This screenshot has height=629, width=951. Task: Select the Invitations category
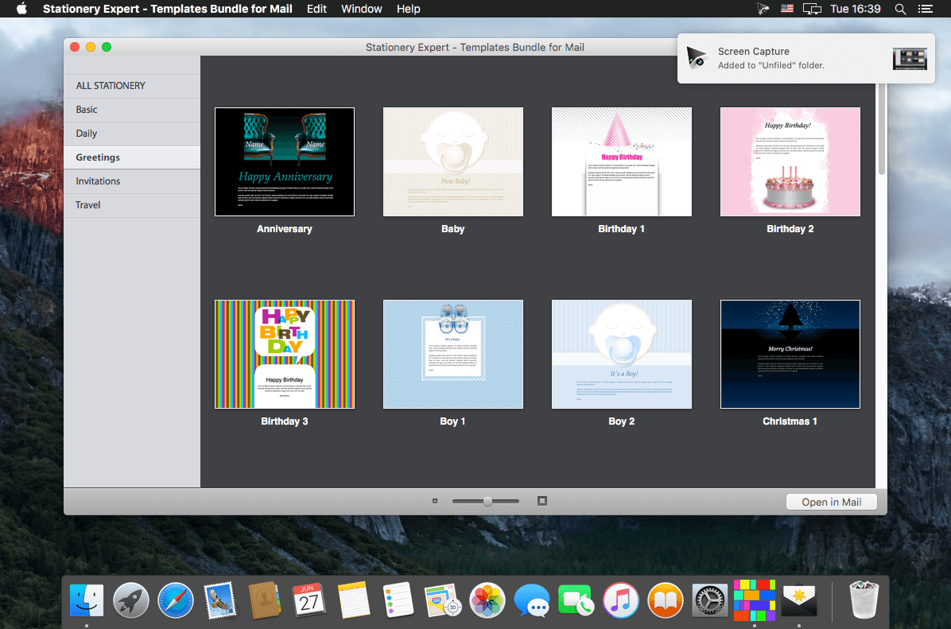point(132,181)
